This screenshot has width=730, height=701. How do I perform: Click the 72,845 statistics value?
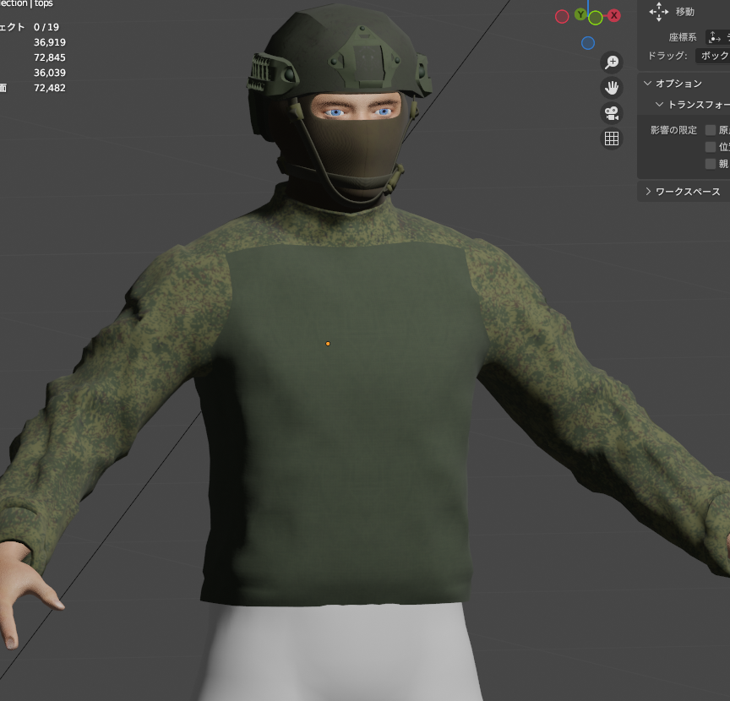point(50,57)
